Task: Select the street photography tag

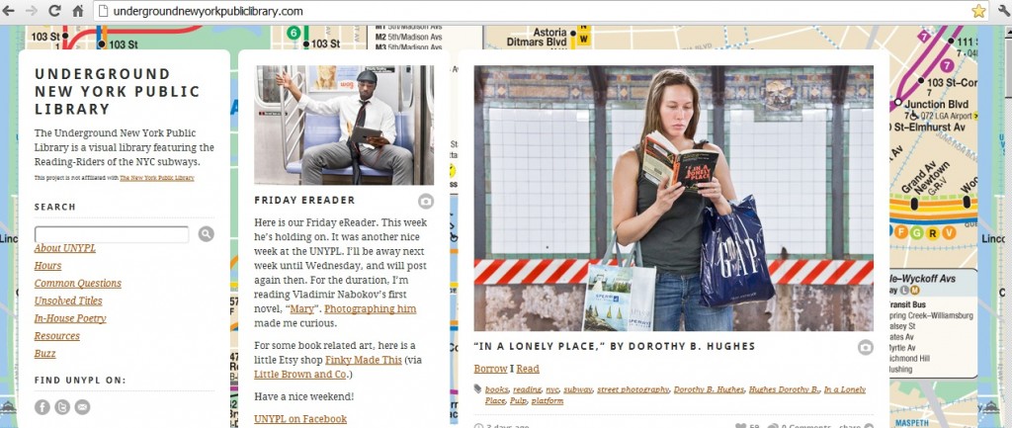Action: (x=633, y=389)
